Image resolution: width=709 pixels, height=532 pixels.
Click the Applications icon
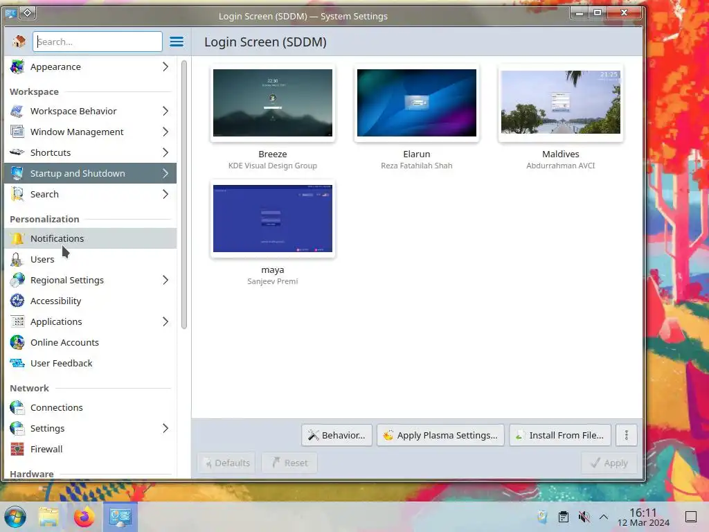pyautogui.click(x=17, y=321)
